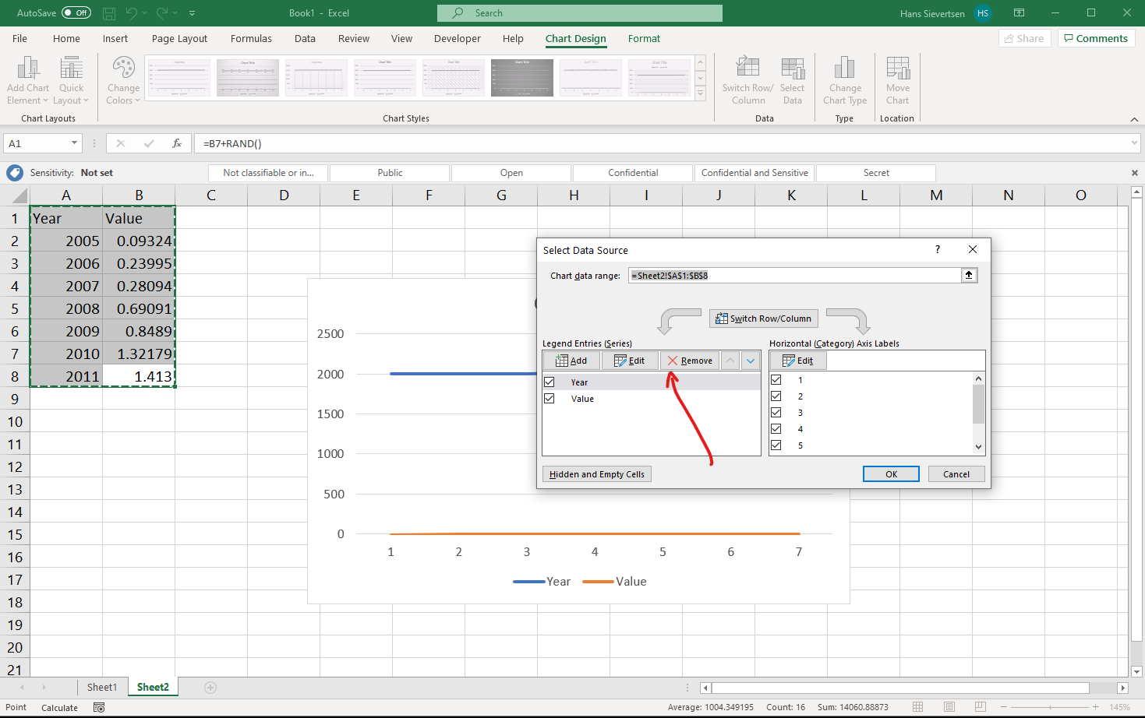
Task: Click the Change Chart Type icon
Action: [x=844, y=68]
